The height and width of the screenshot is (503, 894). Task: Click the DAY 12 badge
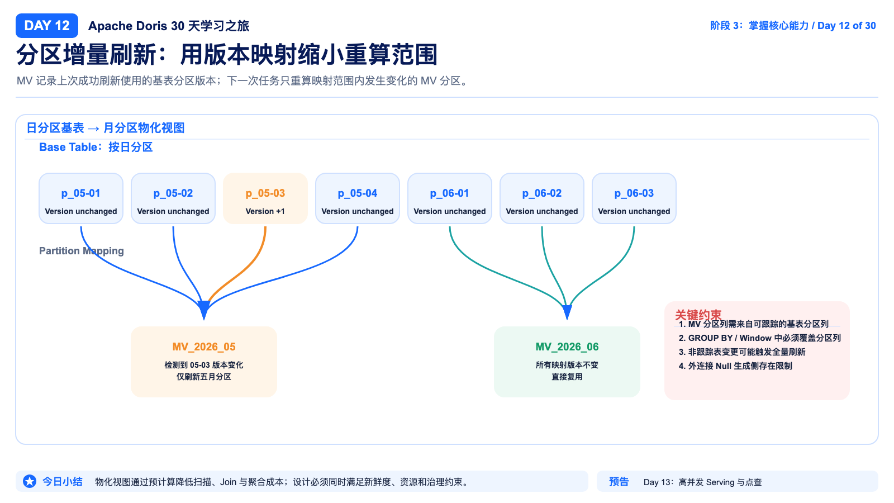click(47, 26)
